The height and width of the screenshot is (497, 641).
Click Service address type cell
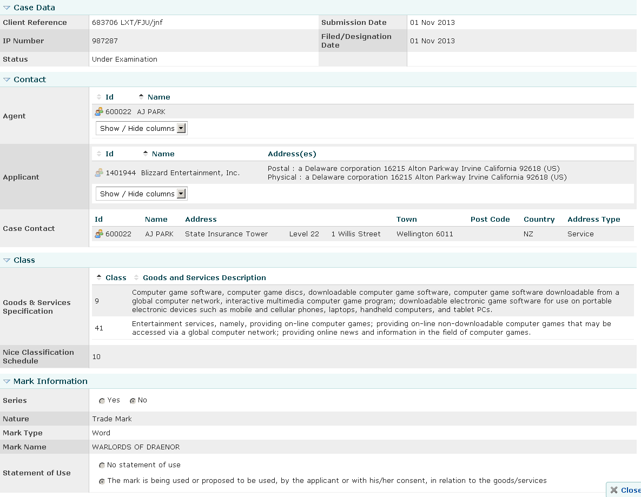click(580, 234)
